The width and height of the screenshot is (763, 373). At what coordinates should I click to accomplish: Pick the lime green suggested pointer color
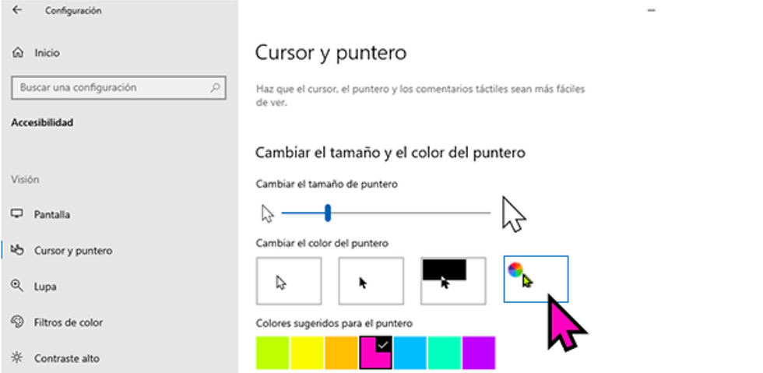click(272, 353)
